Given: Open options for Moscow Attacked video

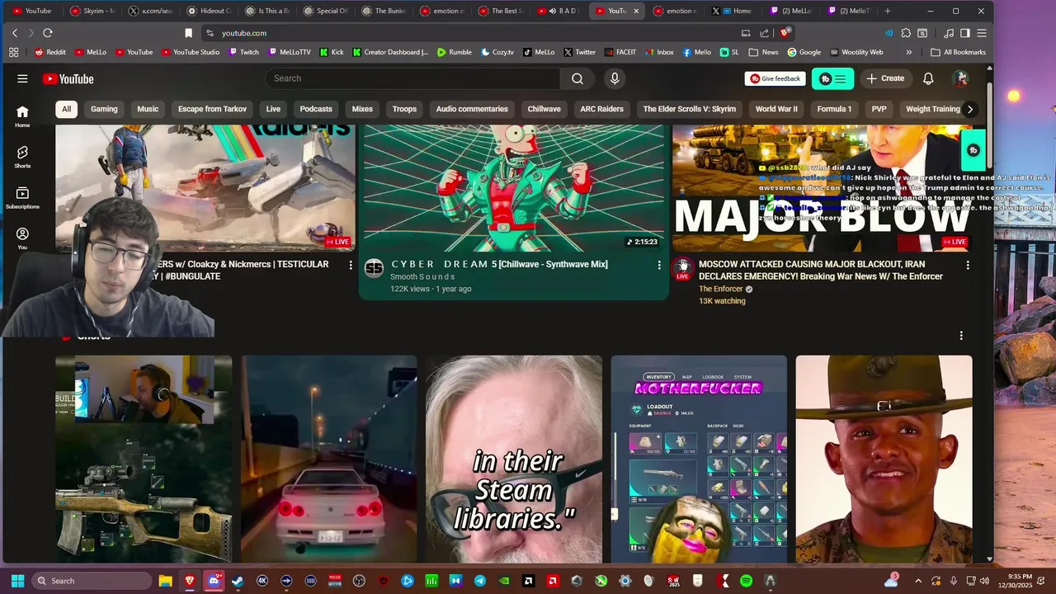Looking at the screenshot, I should click(968, 265).
